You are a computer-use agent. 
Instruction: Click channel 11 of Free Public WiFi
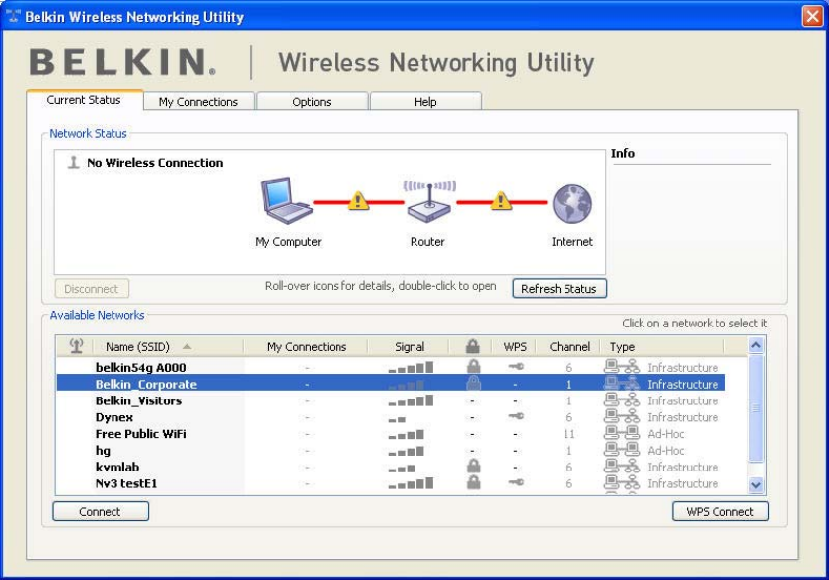[568, 434]
